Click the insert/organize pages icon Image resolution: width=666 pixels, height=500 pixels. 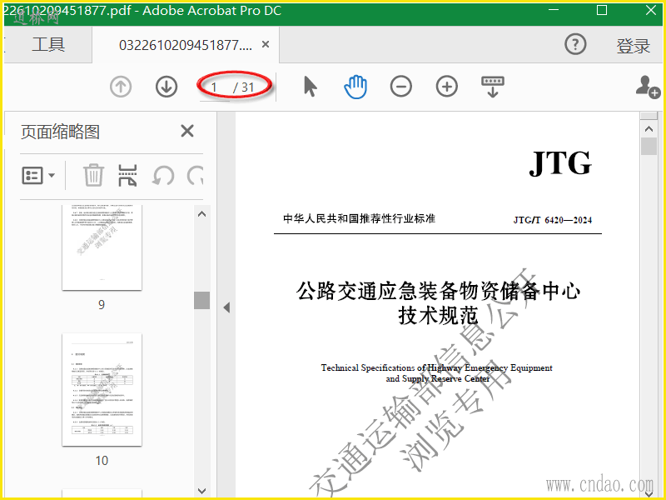(x=127, y=175)
